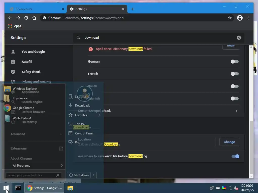
Task: Open Extensions external link icon
Action: 61,149
